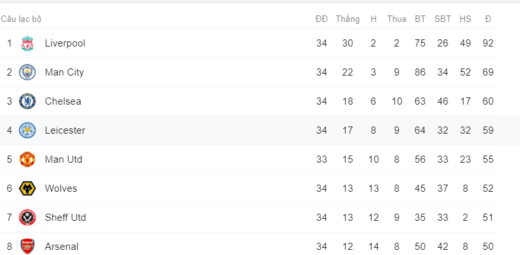This screenshot has height=255, width=520.
Task: Click the Thua column header
Action: pos(396,19)
